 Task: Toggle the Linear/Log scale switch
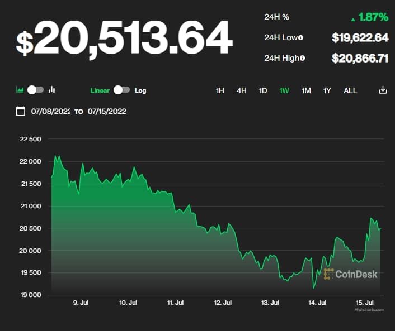[x=121, y=90]
